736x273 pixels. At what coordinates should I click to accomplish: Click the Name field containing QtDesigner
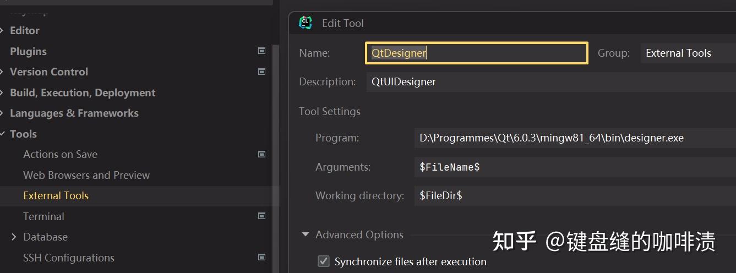pos(476,53)
